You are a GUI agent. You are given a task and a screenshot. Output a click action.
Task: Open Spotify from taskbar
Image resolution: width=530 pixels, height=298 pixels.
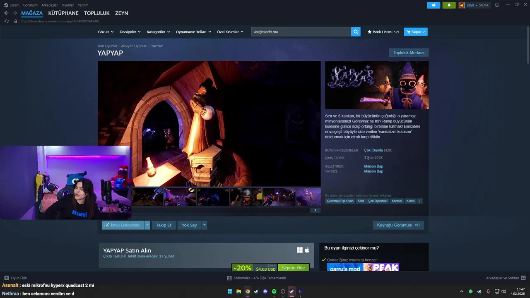click(274, 291)
